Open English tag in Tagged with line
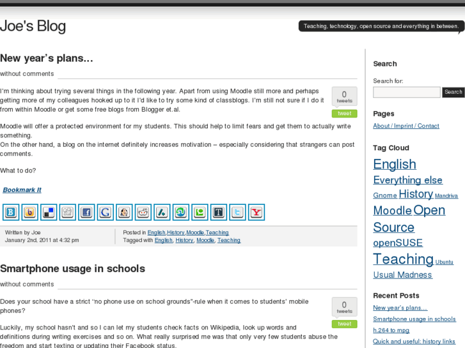Screen dimensions: 465x348 pyautogui.click(x=163, y=240)
